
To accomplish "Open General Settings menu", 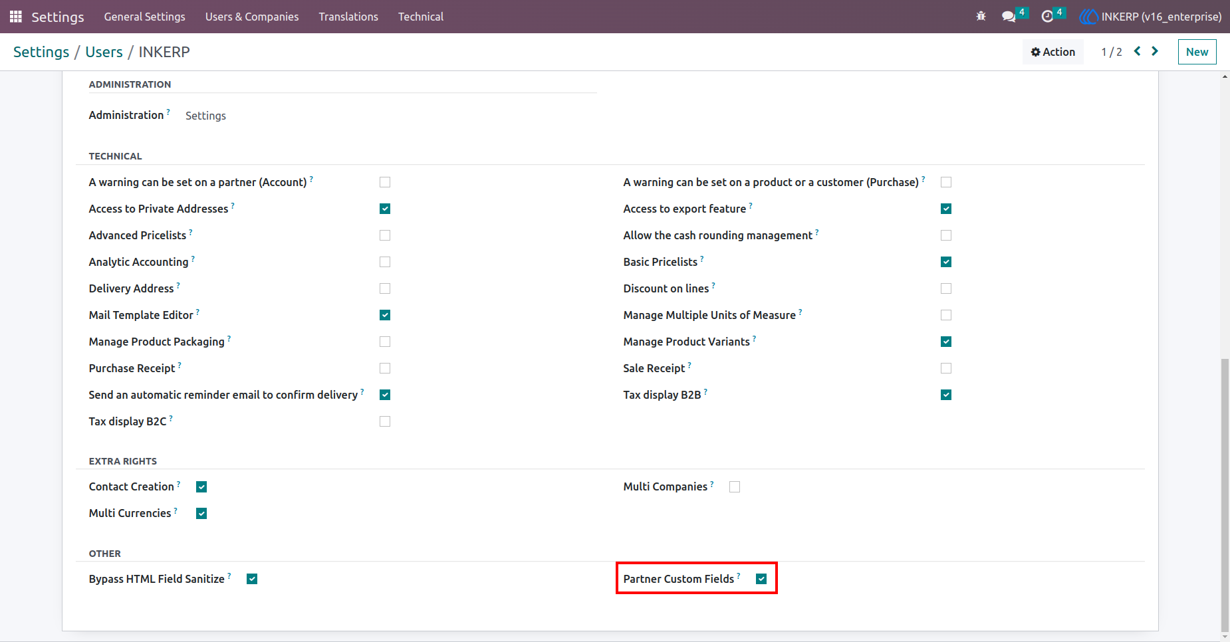I will [144, 17].
